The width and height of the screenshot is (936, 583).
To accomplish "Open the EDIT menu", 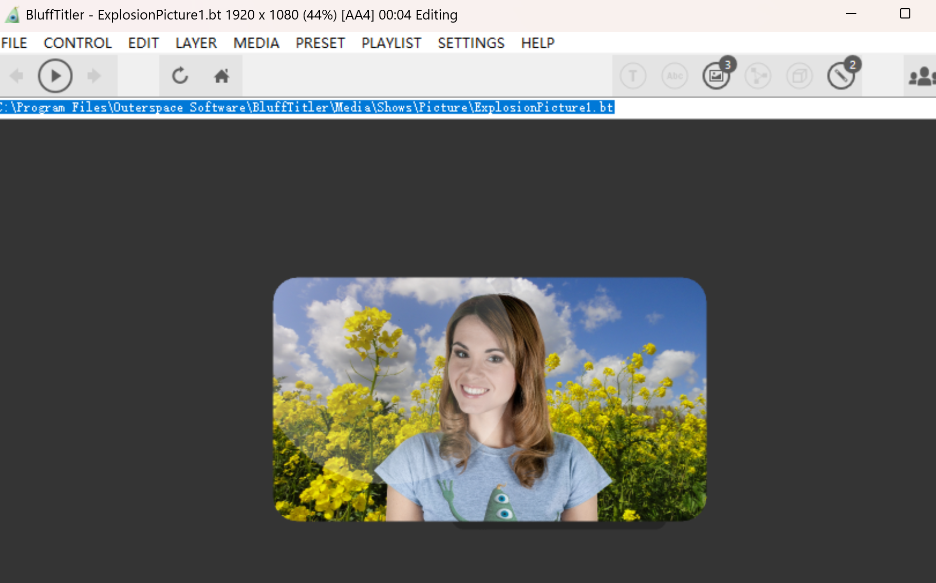I will [143, 43].
